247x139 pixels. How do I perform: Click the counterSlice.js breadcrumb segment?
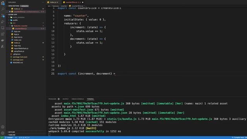tap(76, 6)
